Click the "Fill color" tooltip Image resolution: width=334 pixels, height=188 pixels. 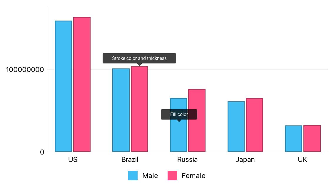coord(179,114)
